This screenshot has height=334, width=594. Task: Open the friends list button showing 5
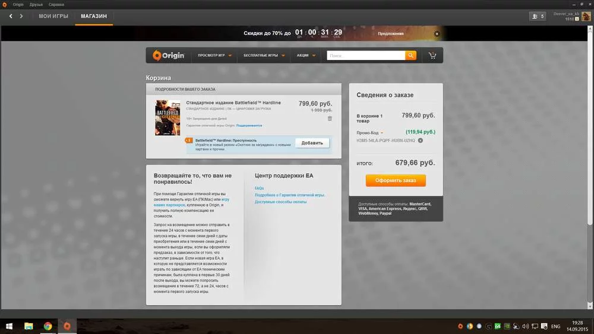[538, 16]
